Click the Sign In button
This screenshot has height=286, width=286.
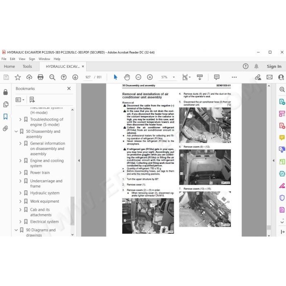coord(274,66)
